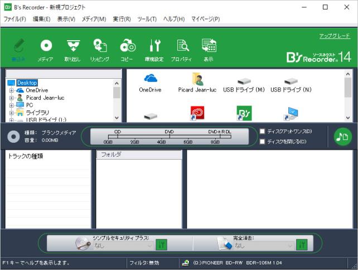Click the B's Recorder title bar app icon
Viewport: 358px width, 270px height.
[x=8, y=7]
